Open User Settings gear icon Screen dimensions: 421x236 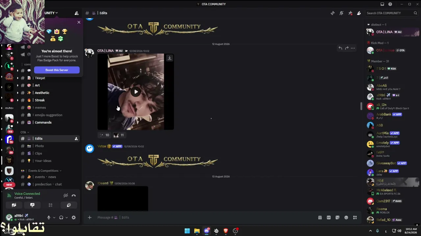click(74, 217)
